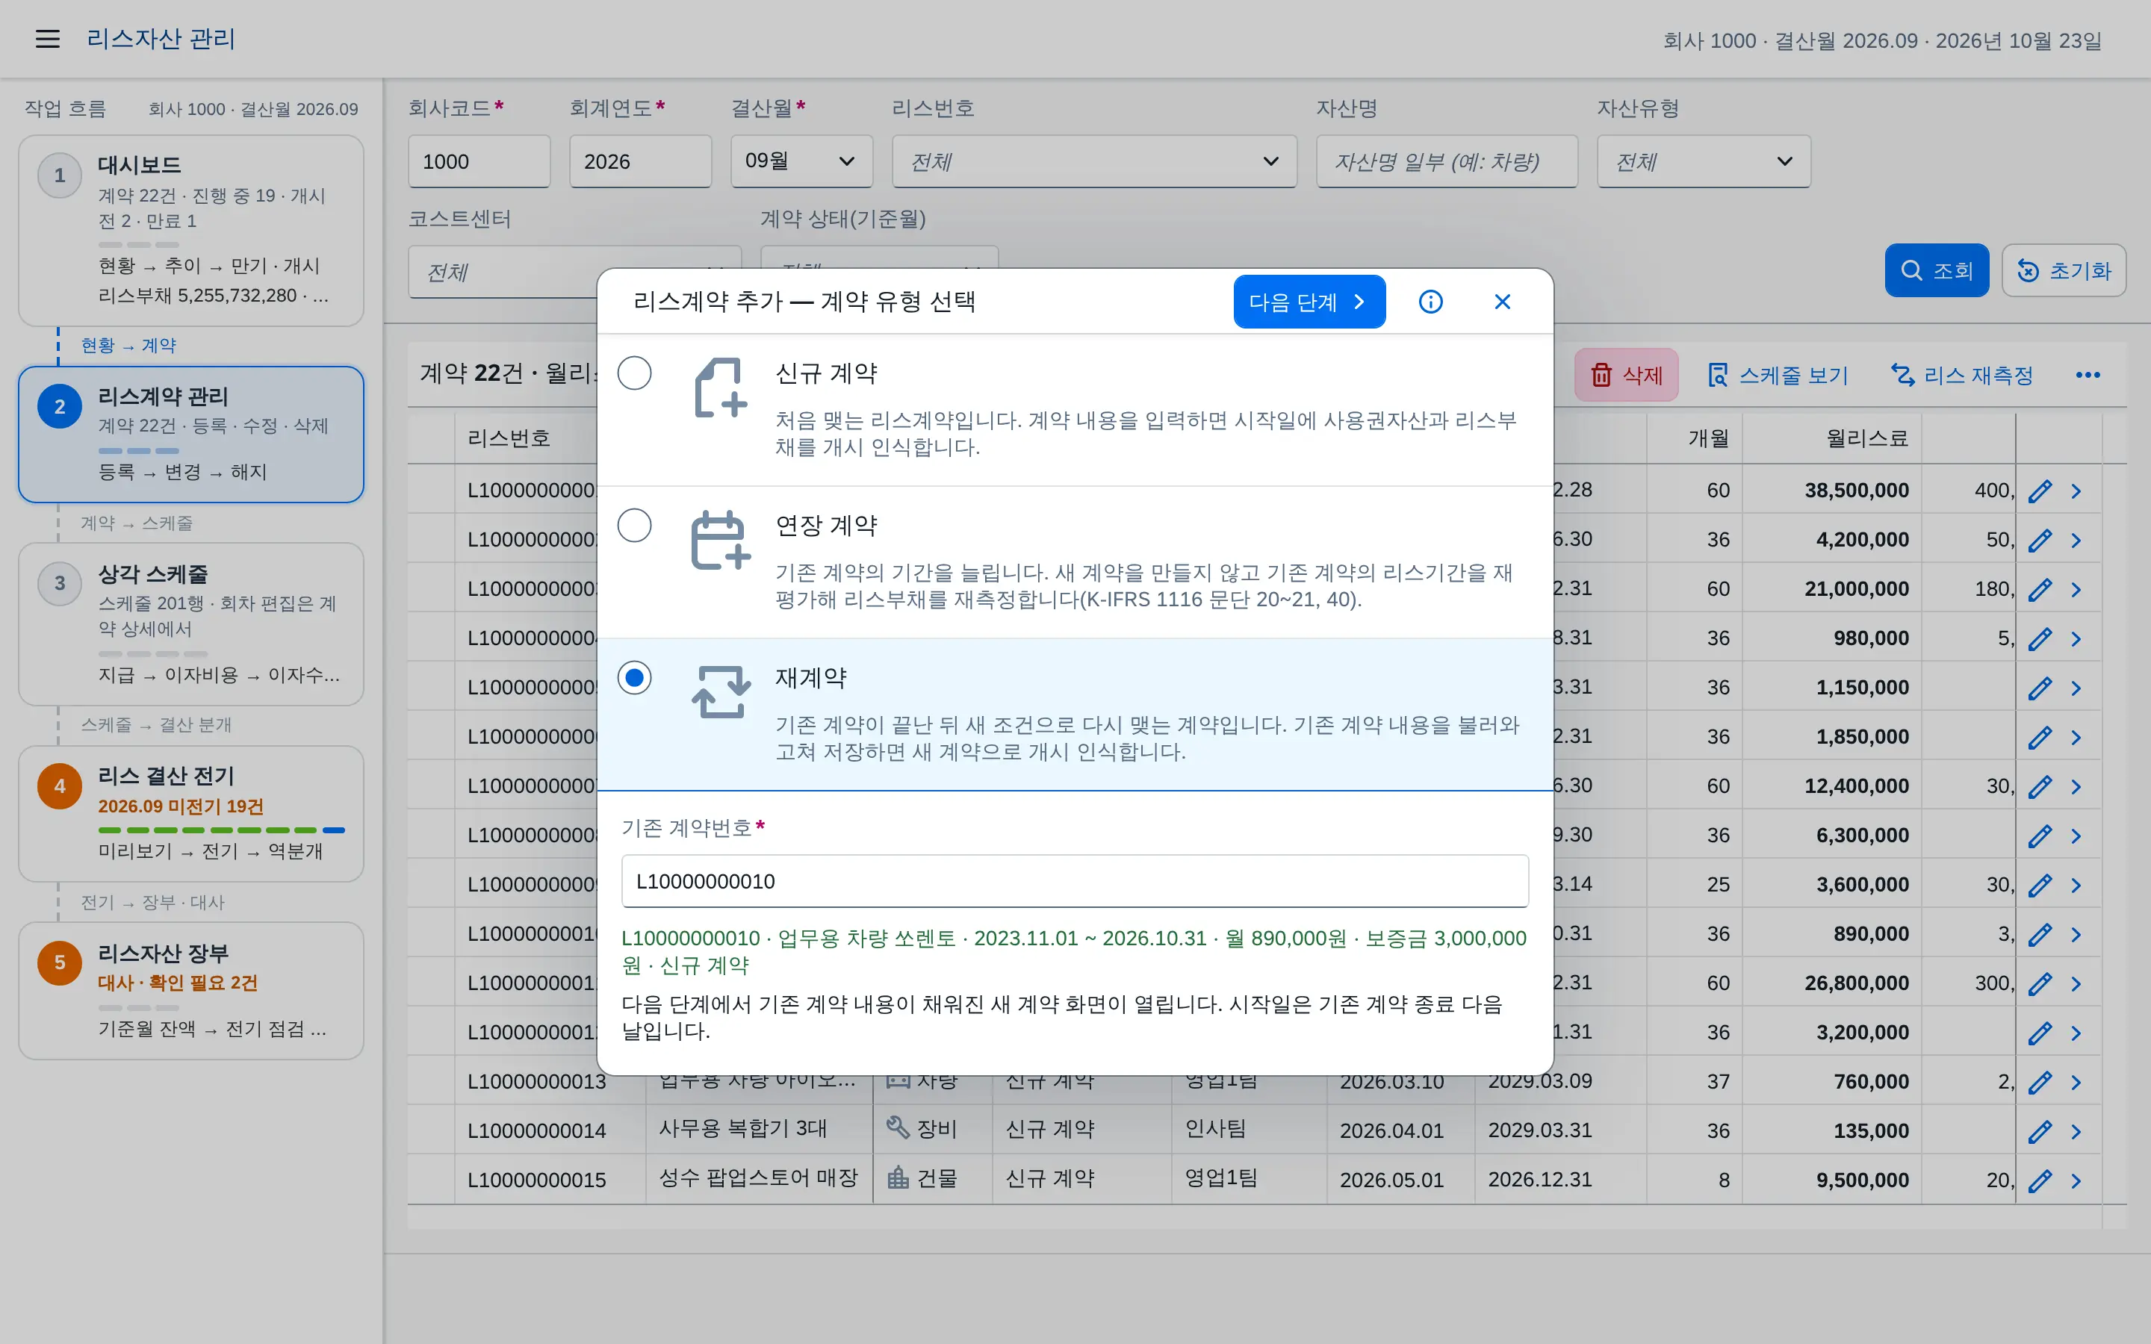Open the hamburger navigation menu
2151x1344 pixels.
pos(48,39)
